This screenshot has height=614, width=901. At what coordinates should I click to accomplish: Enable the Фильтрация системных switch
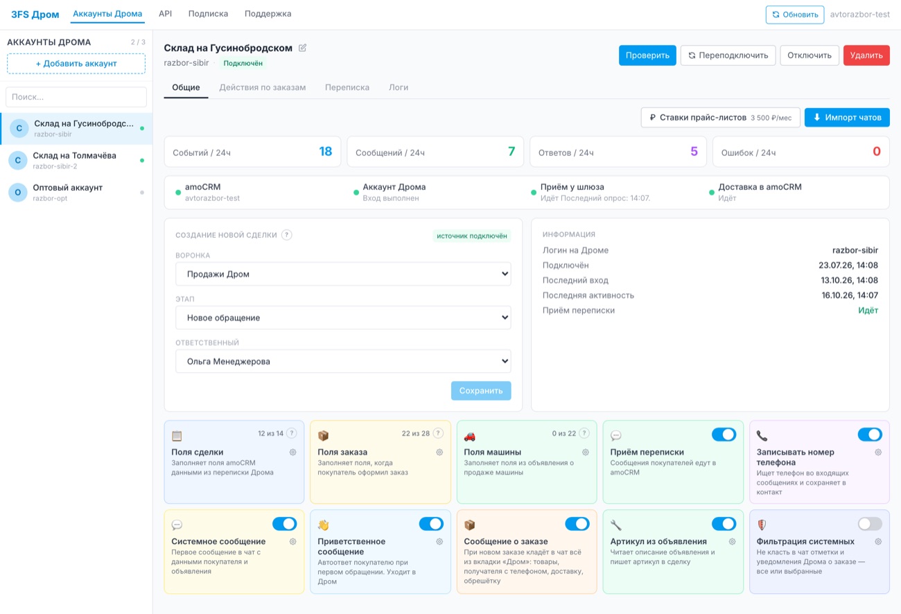870,524
